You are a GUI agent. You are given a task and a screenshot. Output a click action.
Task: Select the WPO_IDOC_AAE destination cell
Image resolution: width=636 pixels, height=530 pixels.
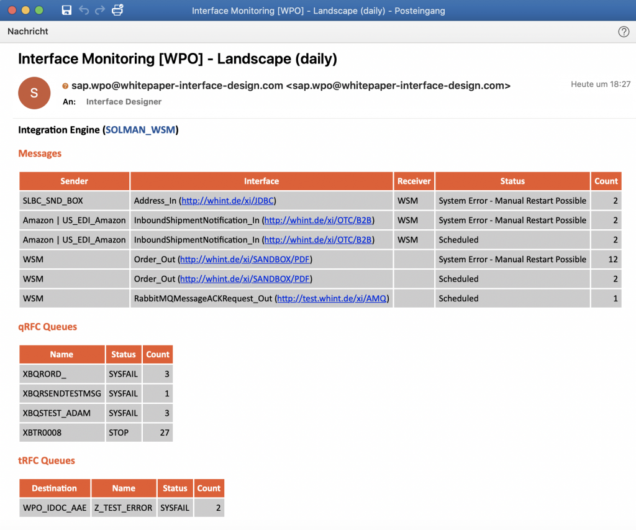pyautogui.click(x=55, y=508)
